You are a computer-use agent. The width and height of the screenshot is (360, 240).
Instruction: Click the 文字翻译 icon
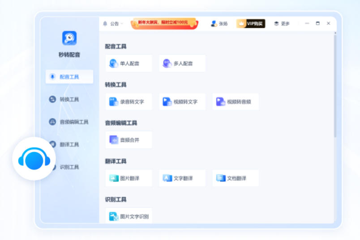coord(167,178)
